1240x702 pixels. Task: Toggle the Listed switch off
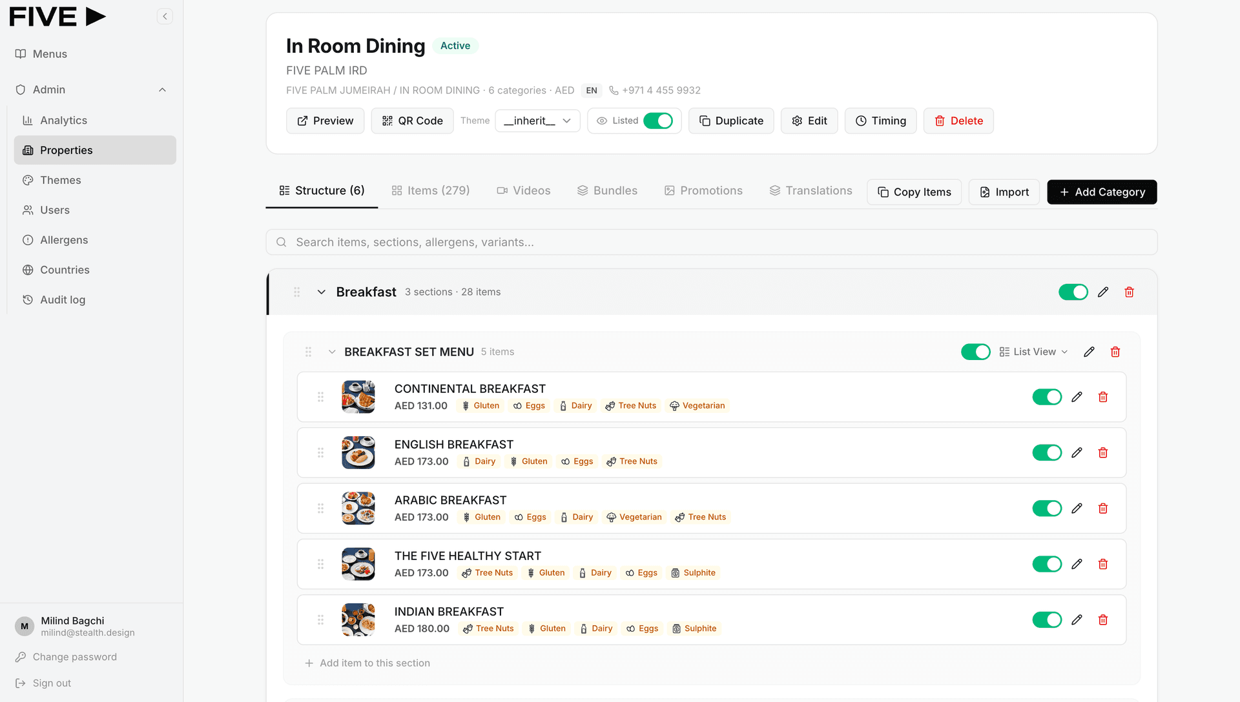(x=658, y=121)
